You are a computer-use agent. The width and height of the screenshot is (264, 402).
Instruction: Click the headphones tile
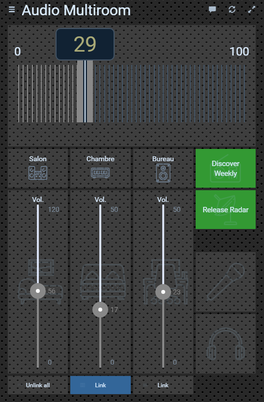(x=226, y=344)
